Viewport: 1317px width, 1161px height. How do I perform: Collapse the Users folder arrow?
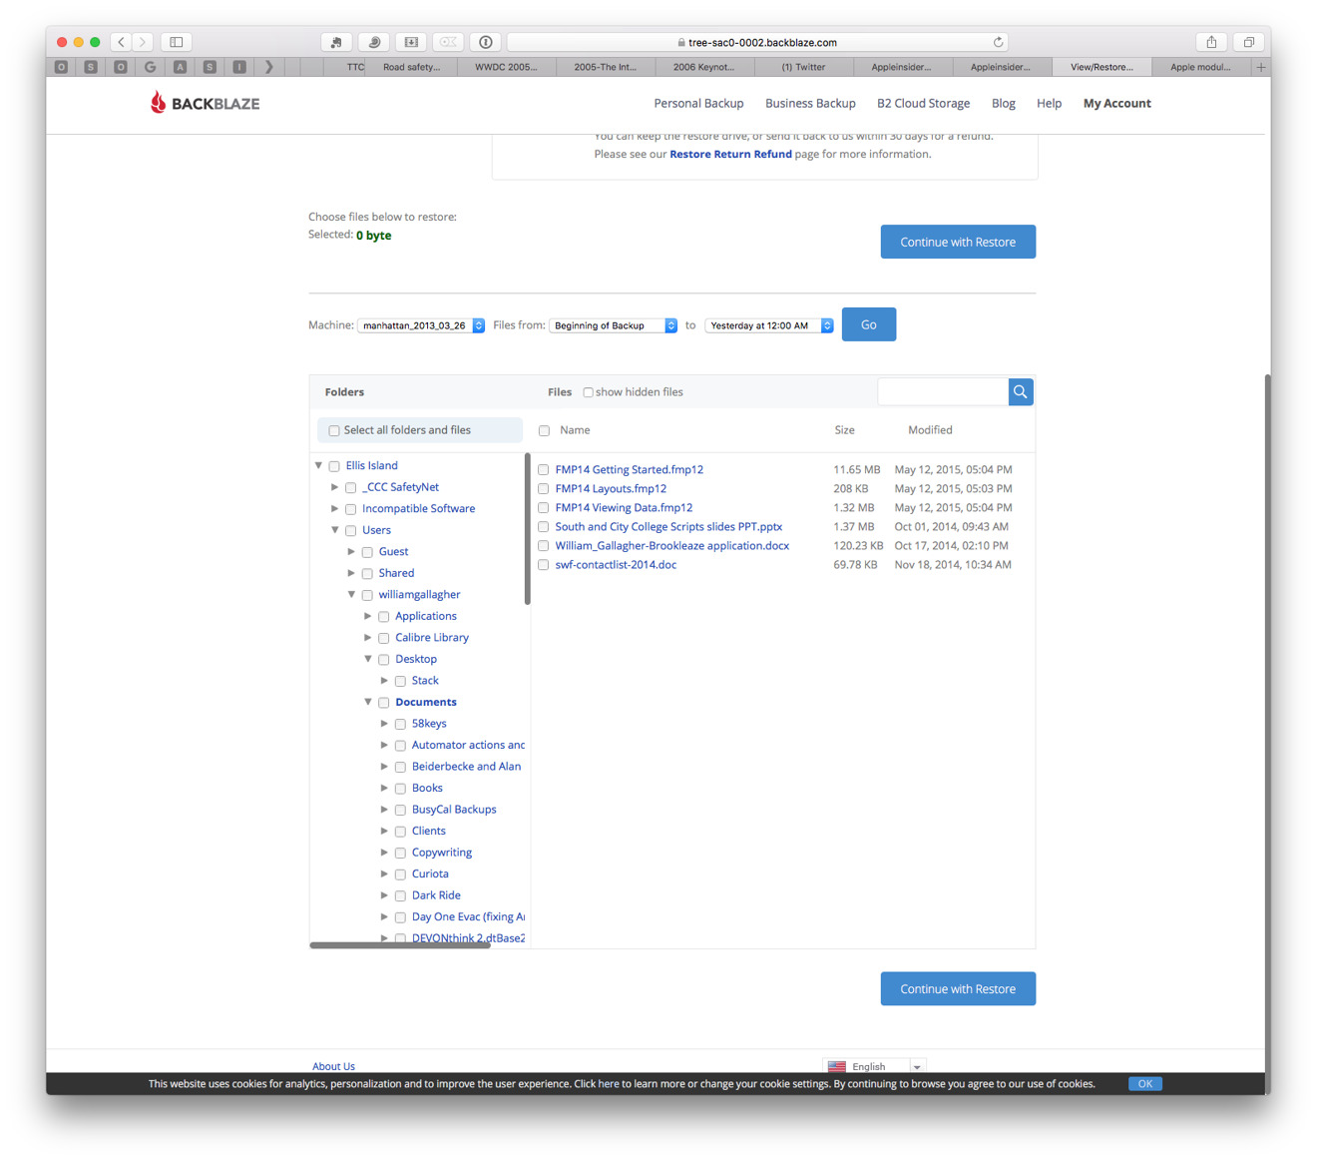click(x=335, y=530)
